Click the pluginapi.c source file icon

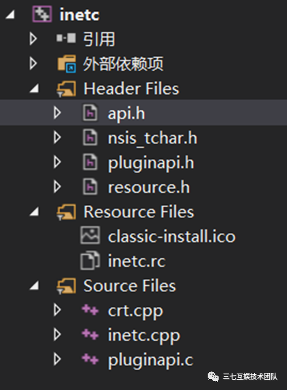tap(90, 359)
